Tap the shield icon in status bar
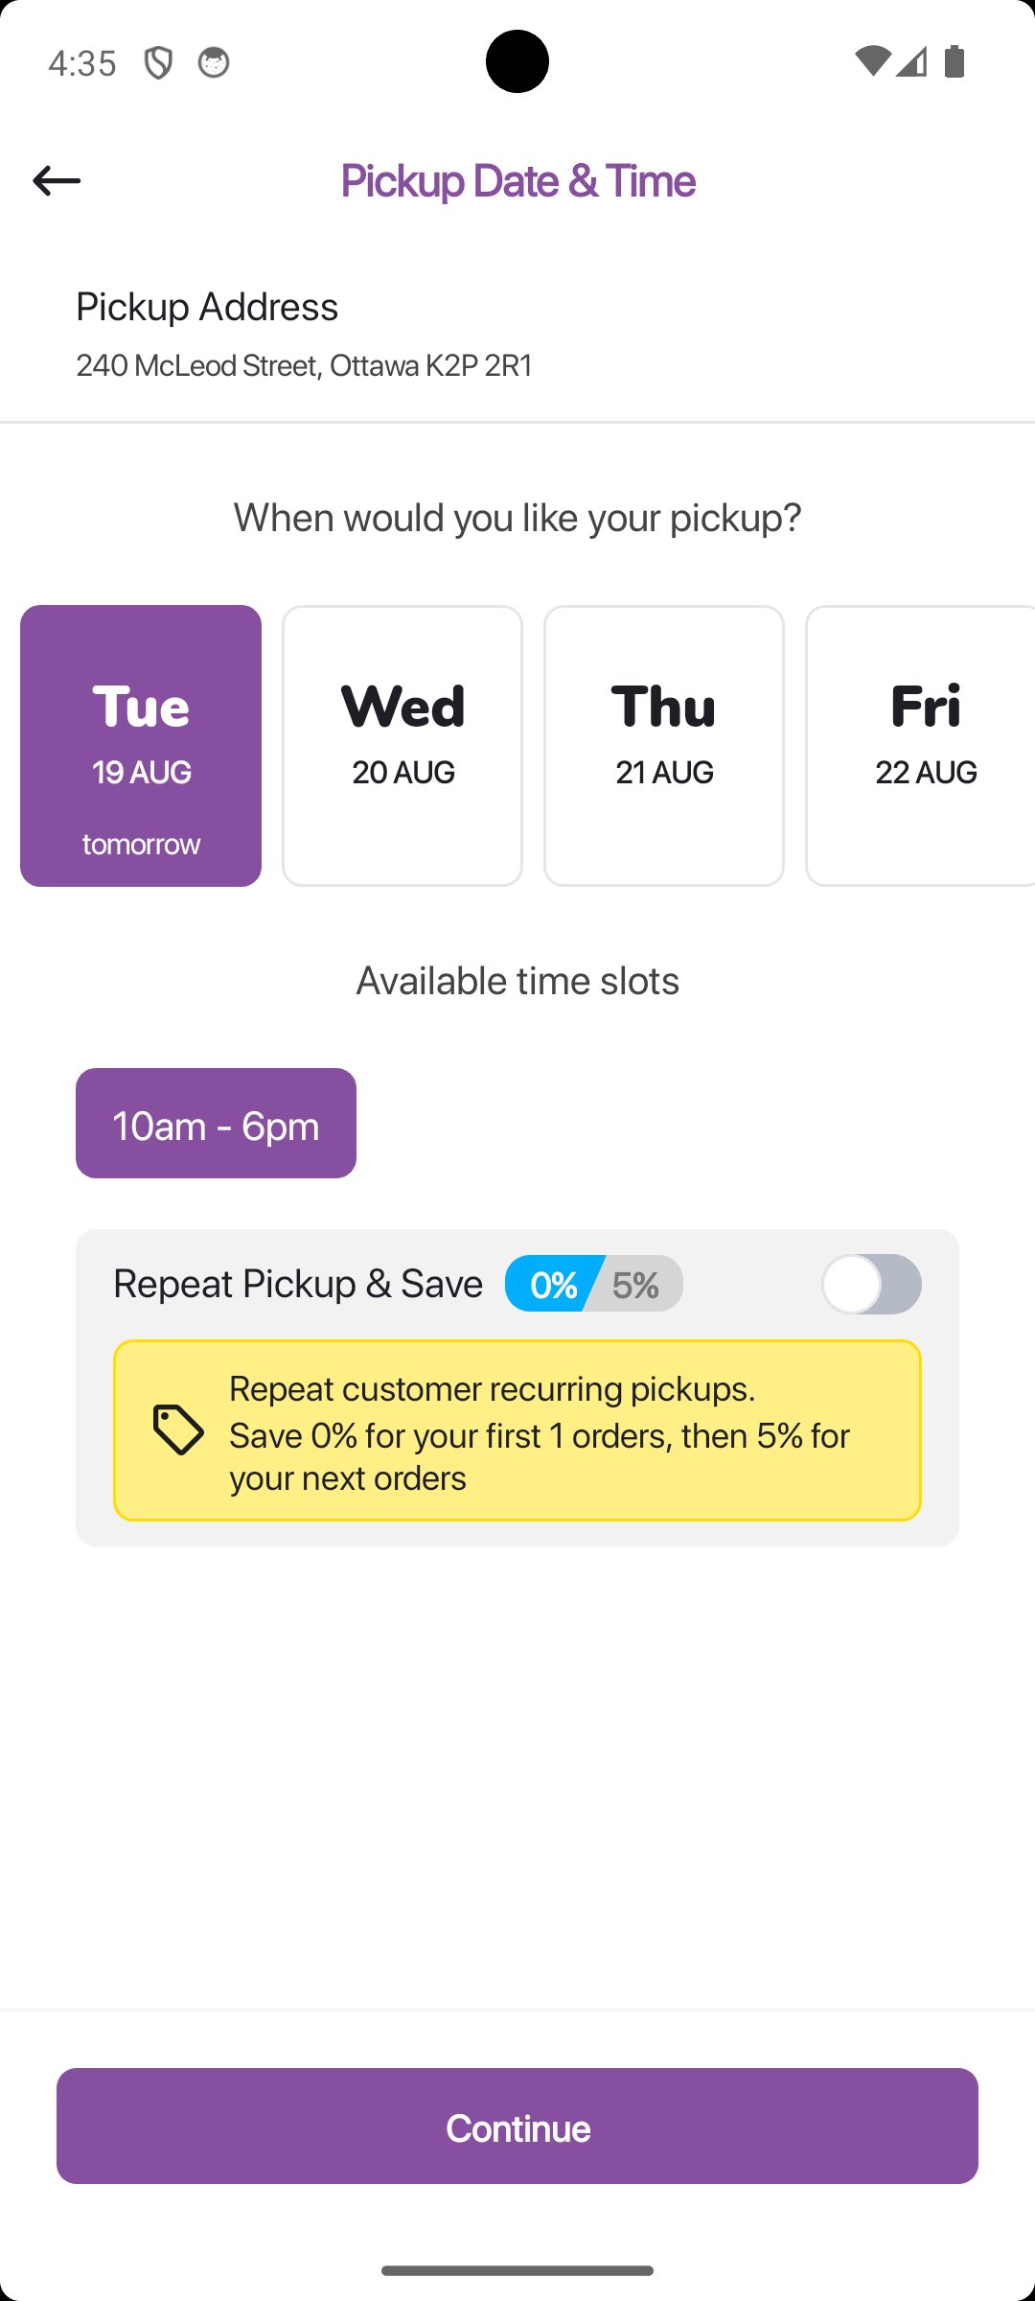 click(x=158, y=63)
